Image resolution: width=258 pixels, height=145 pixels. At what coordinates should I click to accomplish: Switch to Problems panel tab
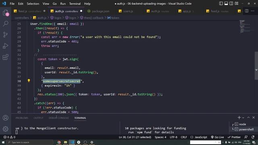click(22, 118)
